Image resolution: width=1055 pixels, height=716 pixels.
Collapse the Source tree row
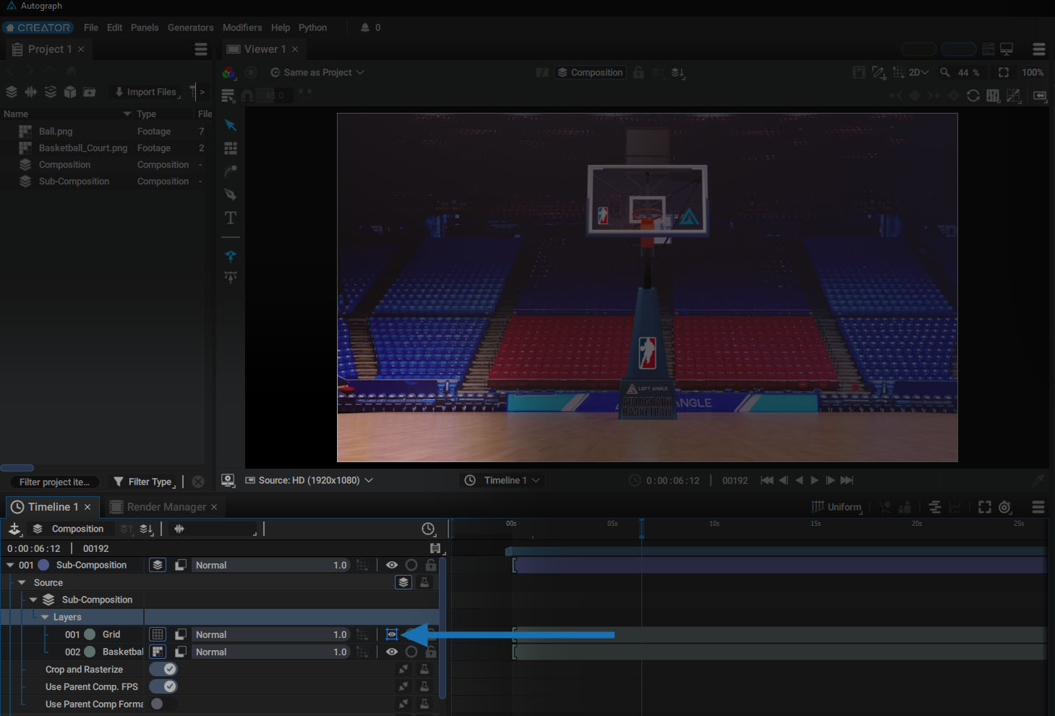tap(22, 582)
